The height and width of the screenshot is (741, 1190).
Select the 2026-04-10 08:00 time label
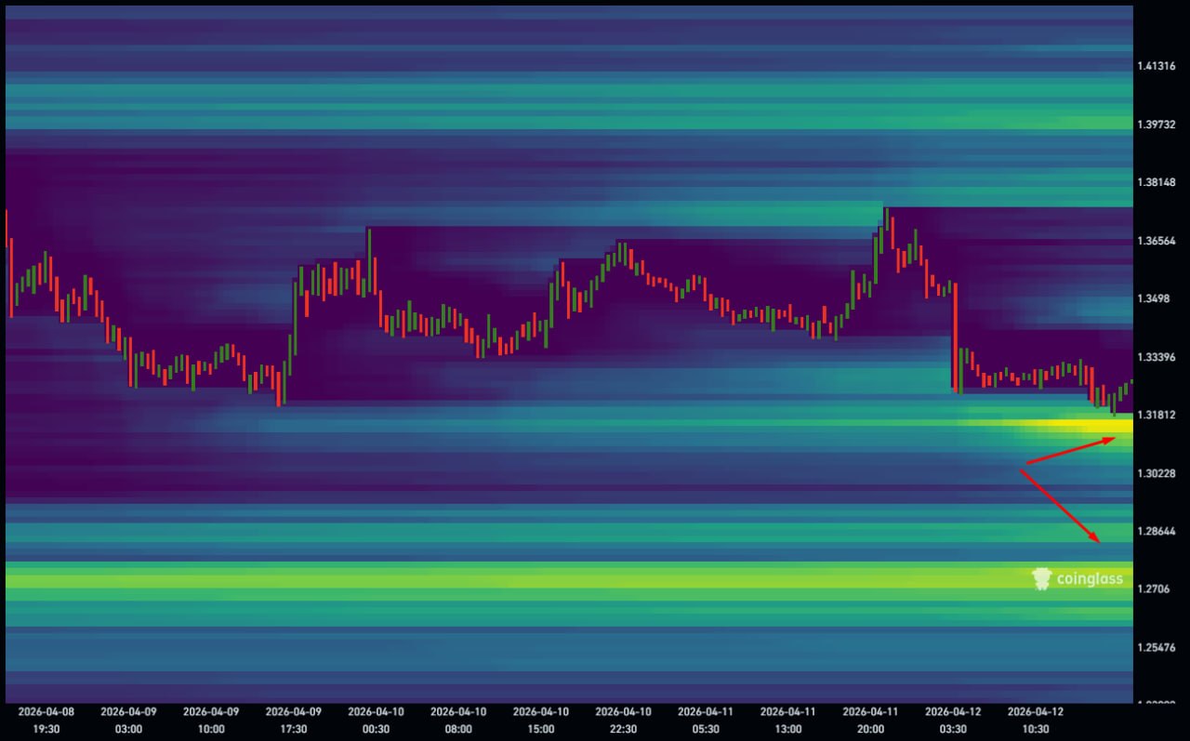coord(459,721)
